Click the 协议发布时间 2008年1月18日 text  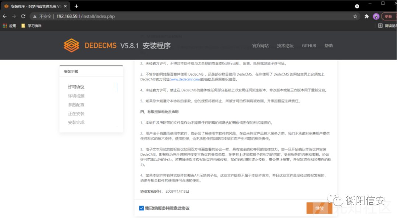tap(165, 192)
